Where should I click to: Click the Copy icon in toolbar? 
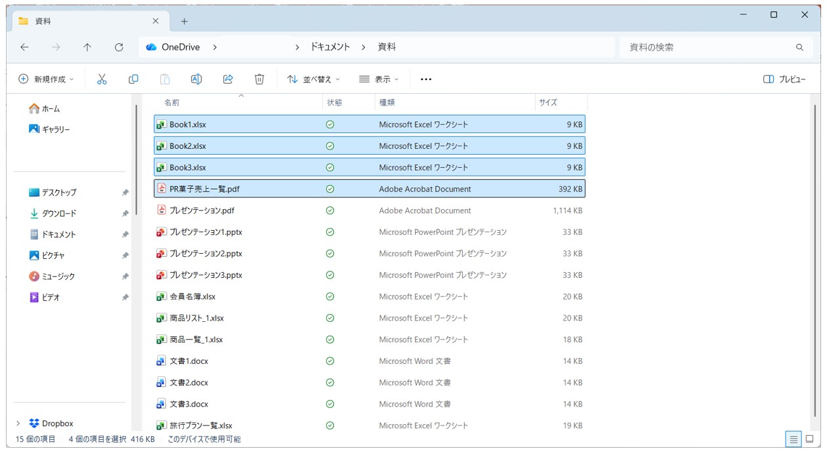[x=133, y=79]
